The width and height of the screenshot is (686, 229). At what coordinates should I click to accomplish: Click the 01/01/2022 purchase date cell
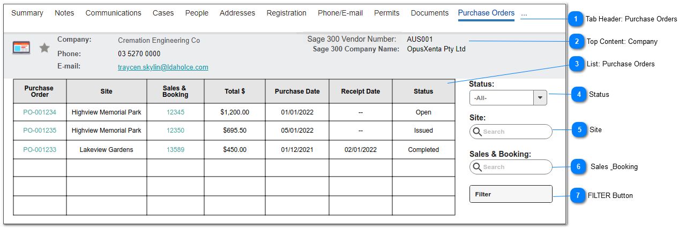pos(297,112)
